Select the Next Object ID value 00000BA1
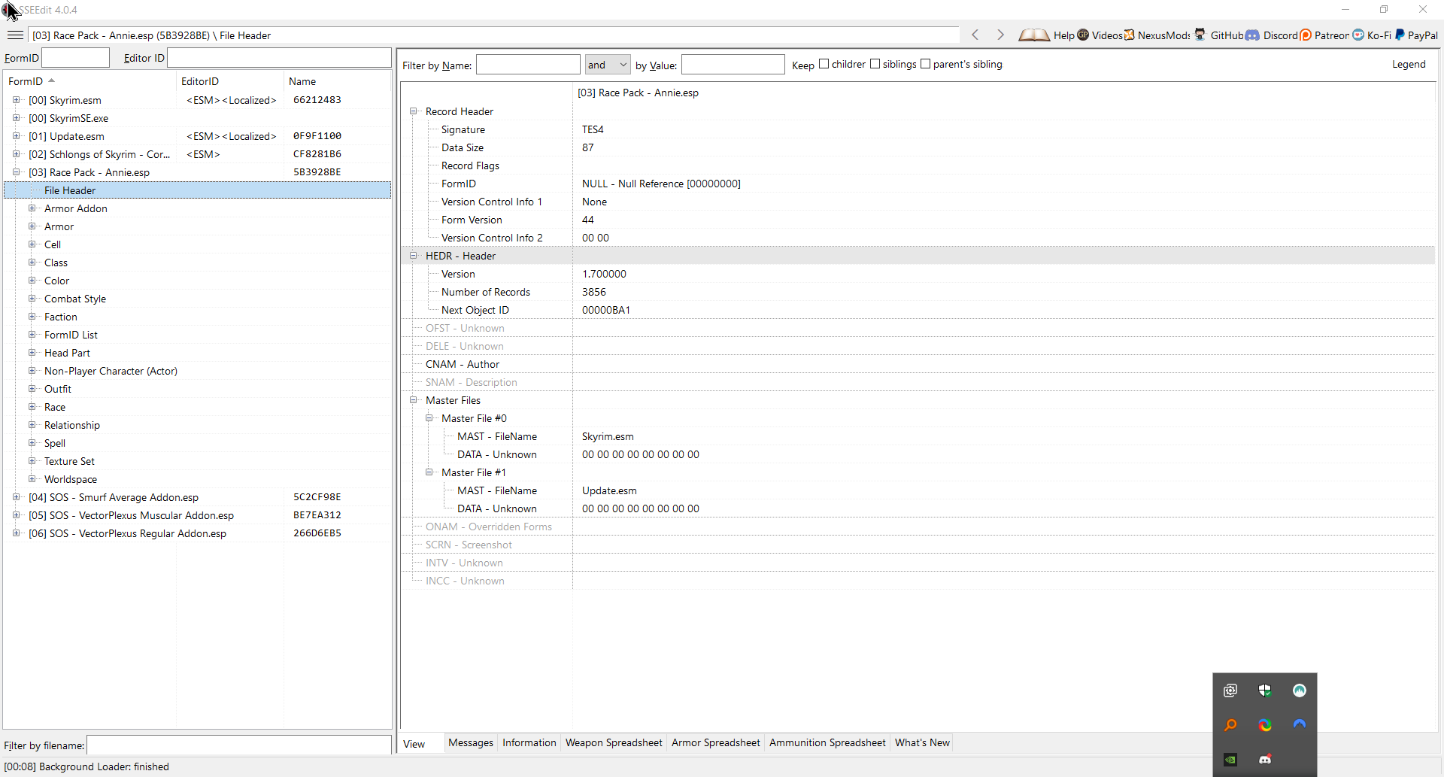Screen dimensions: 1444x777 pos(606,310)
